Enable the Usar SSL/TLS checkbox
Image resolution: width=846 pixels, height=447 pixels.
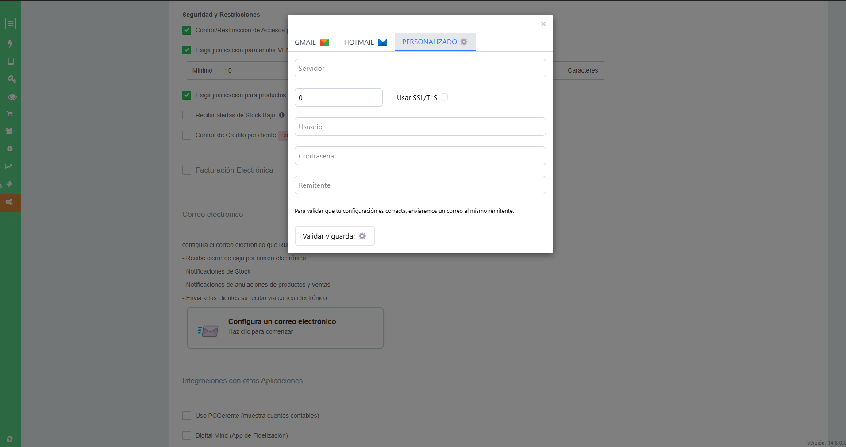point(444,97)
